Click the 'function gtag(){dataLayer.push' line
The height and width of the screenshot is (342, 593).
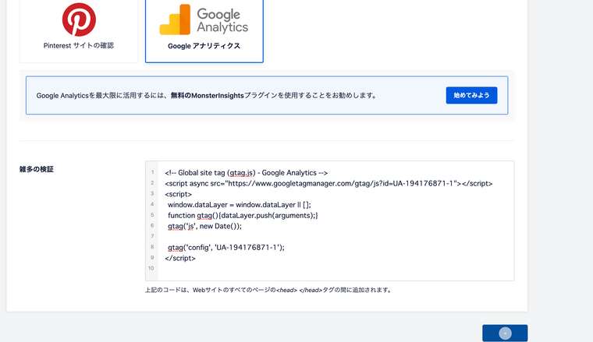[x=243, y=216]
